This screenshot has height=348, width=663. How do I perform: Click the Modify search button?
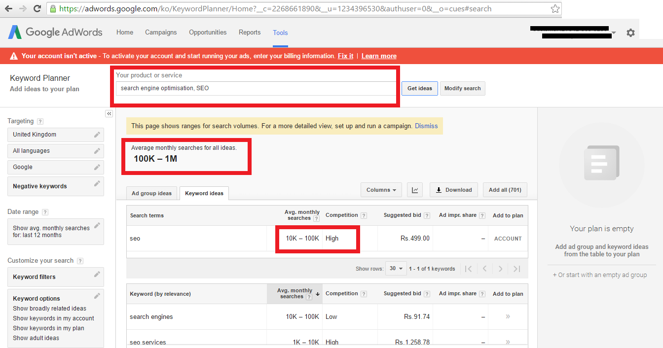[x=462, y=88]
